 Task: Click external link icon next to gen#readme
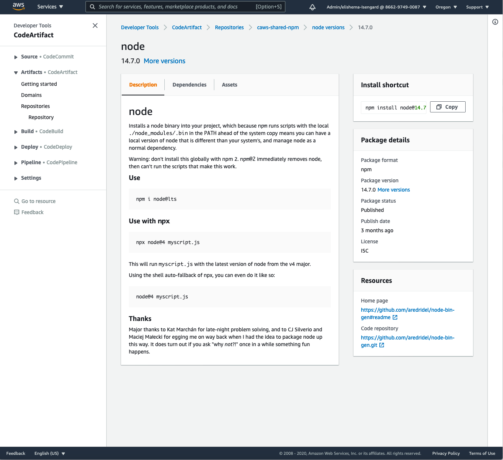tap(395, 317)
